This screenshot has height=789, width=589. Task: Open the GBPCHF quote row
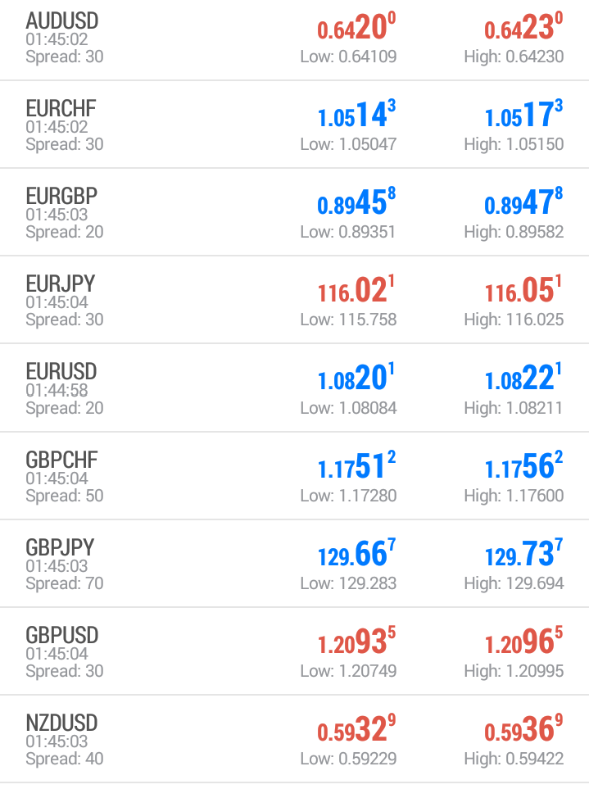(x=294, y=475)
